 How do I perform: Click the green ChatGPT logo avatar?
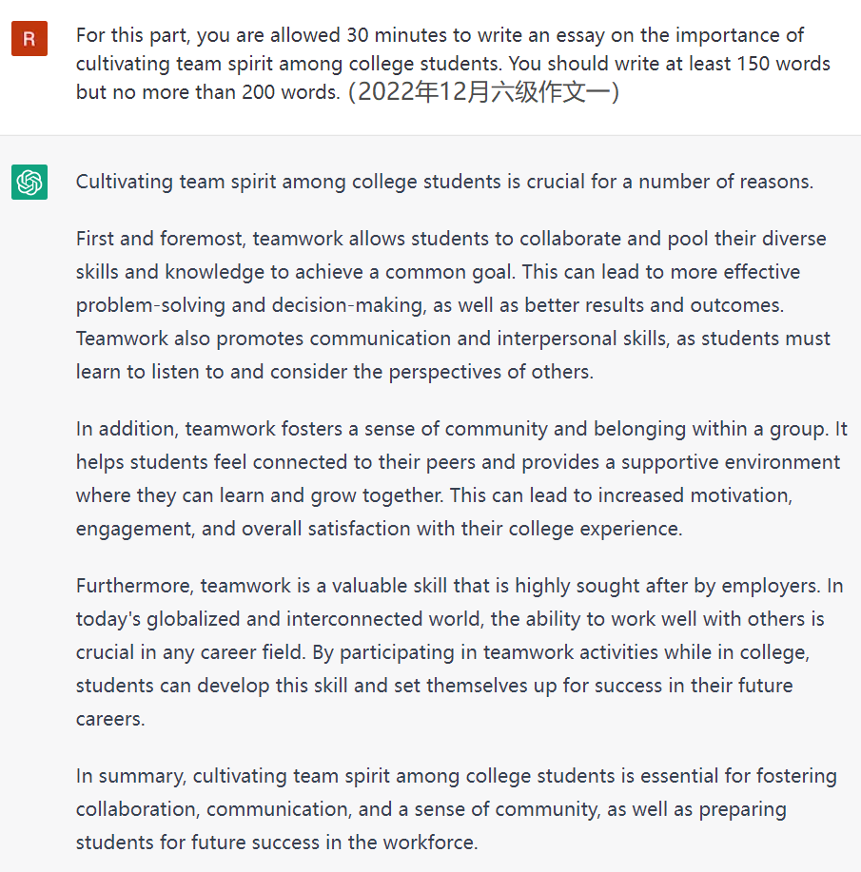coord(29,182)
